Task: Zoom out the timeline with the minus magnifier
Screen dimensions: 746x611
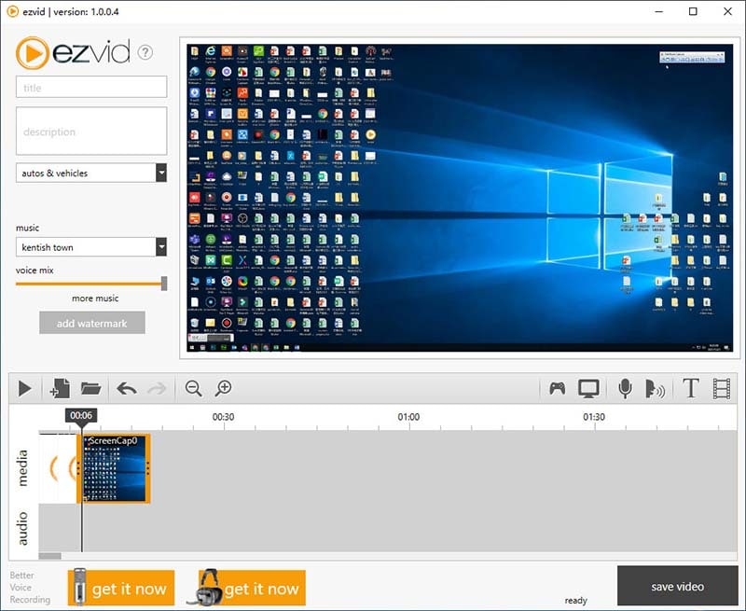Action: (x=193, y=388)
